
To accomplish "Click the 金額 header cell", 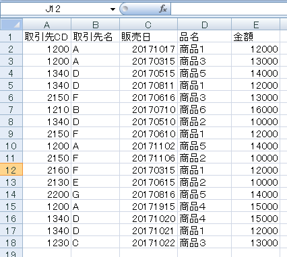I will tap(256, 37).
